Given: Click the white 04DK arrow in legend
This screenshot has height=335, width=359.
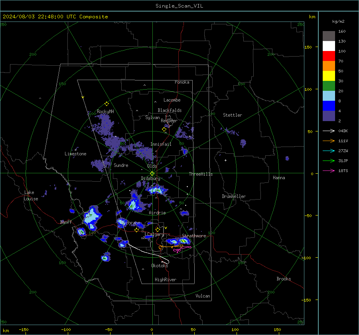Looking at the screenshot, I should [329, 131].
